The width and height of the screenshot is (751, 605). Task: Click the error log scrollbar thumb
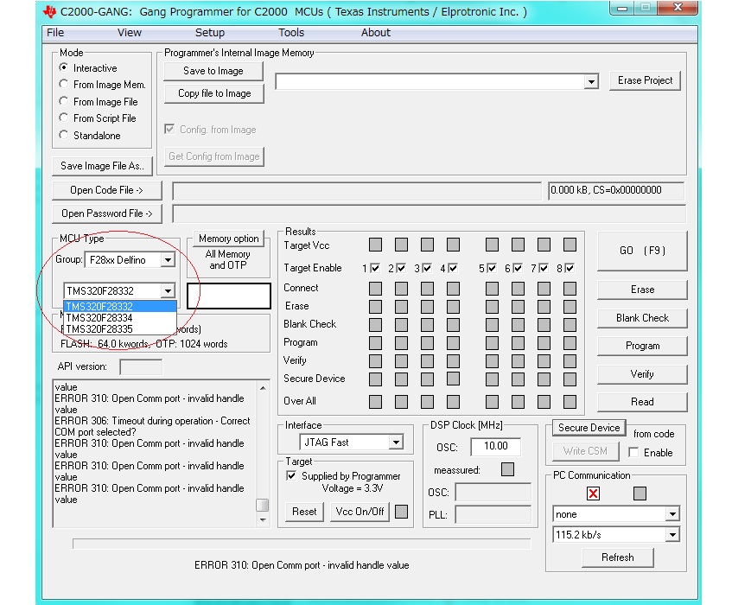pyautogui.click(x=262, y=506)
